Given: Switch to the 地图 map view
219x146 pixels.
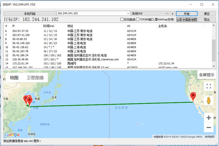Looking at the screenshot, I should point(14,78).
